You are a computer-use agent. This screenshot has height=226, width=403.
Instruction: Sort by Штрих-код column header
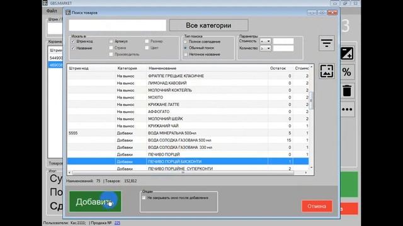point(79,68)
